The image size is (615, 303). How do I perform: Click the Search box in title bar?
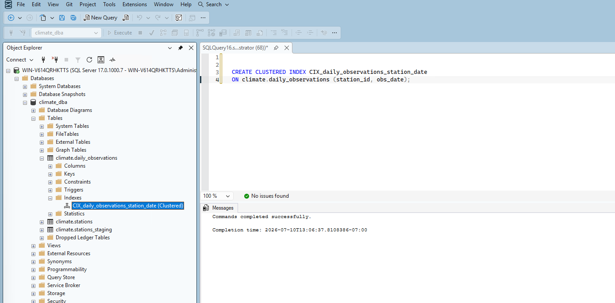214,4
